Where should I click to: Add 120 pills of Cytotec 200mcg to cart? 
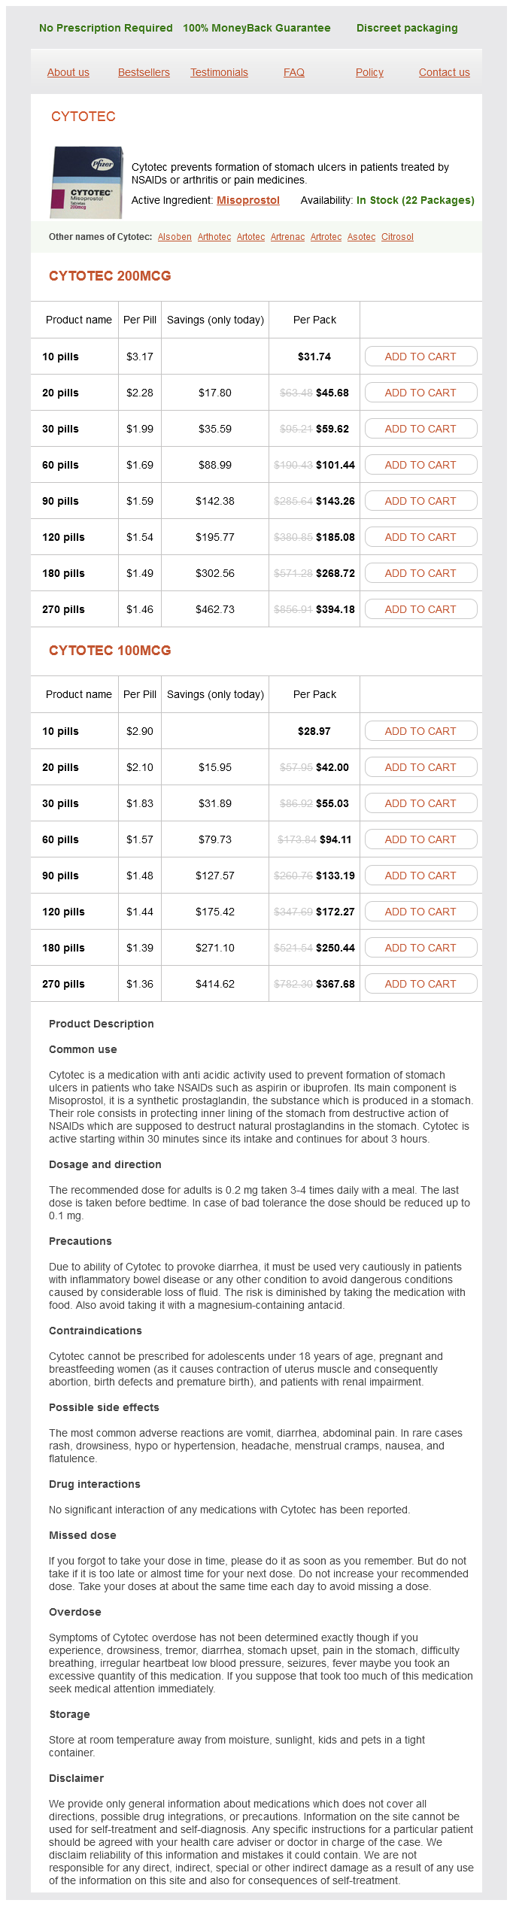click(420, 537)
